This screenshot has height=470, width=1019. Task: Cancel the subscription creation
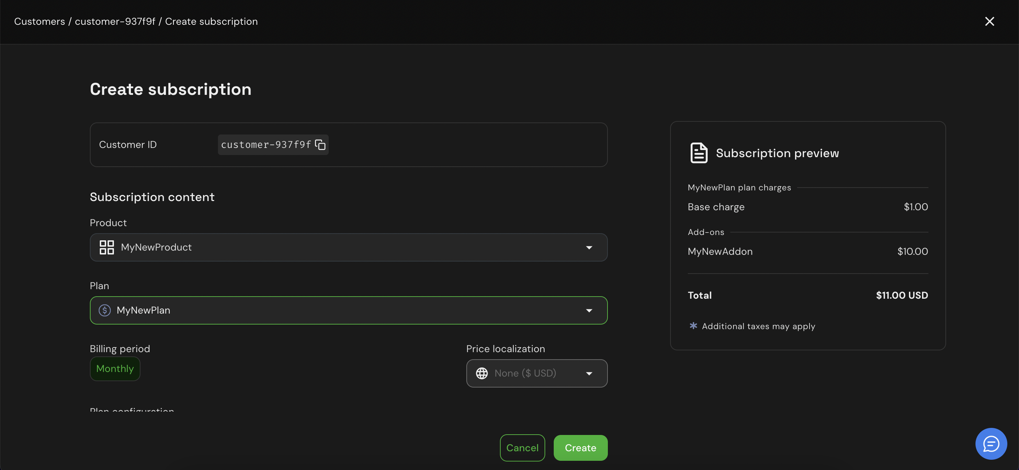[522, 448]
